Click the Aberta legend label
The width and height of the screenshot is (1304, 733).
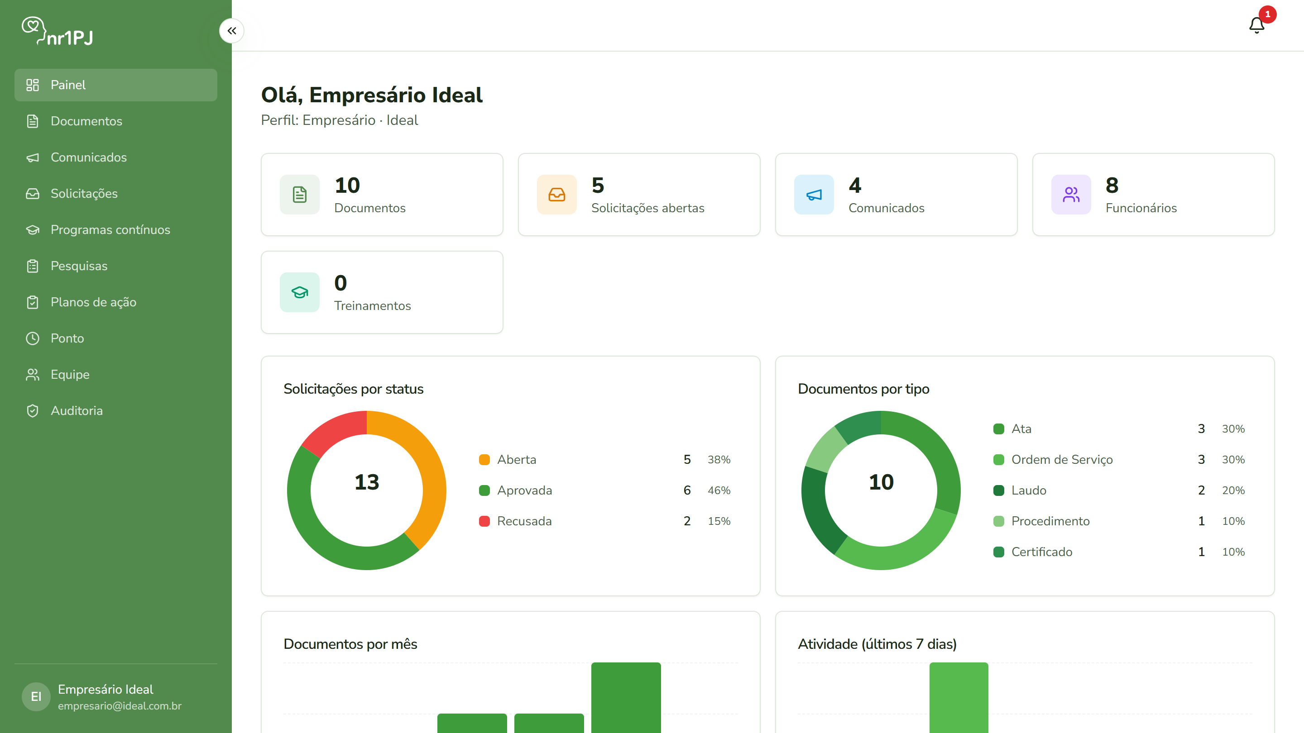[x=516, y=459]
